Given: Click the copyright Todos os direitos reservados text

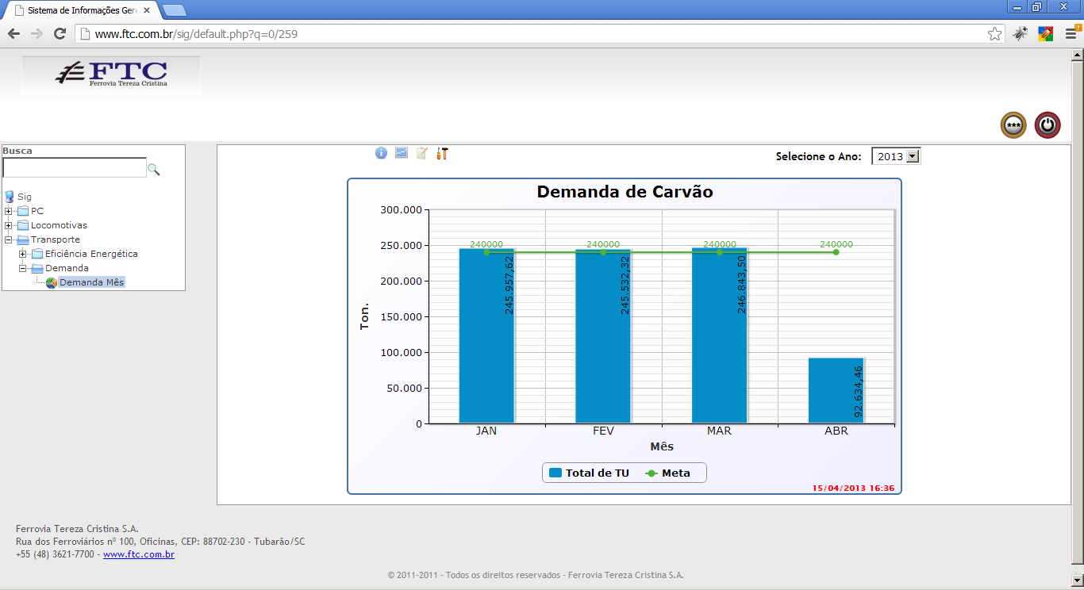Looking at the screenshot, I should [536, 575].
